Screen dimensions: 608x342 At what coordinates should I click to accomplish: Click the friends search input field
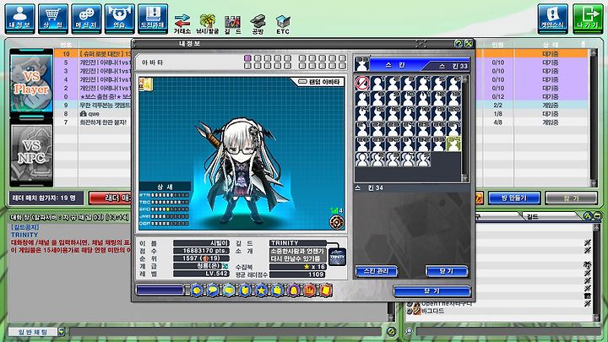(508, 332)
